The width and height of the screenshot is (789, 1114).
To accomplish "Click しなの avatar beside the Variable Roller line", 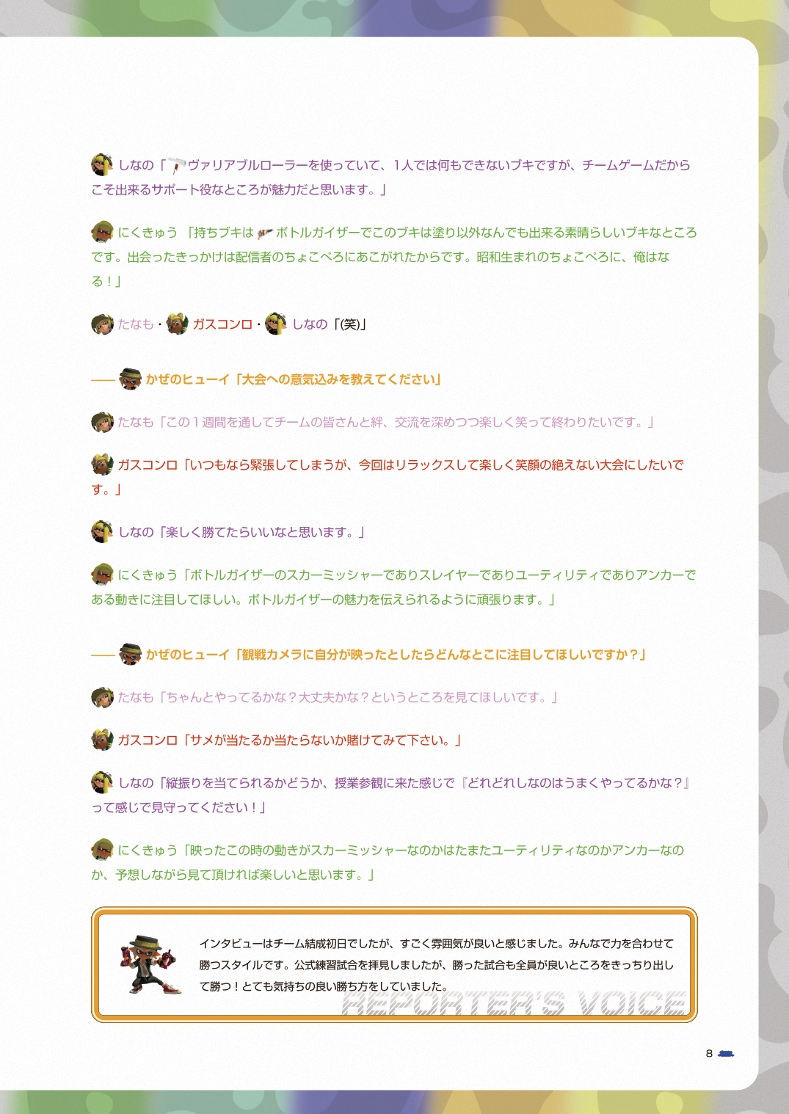I will point(102,164).
